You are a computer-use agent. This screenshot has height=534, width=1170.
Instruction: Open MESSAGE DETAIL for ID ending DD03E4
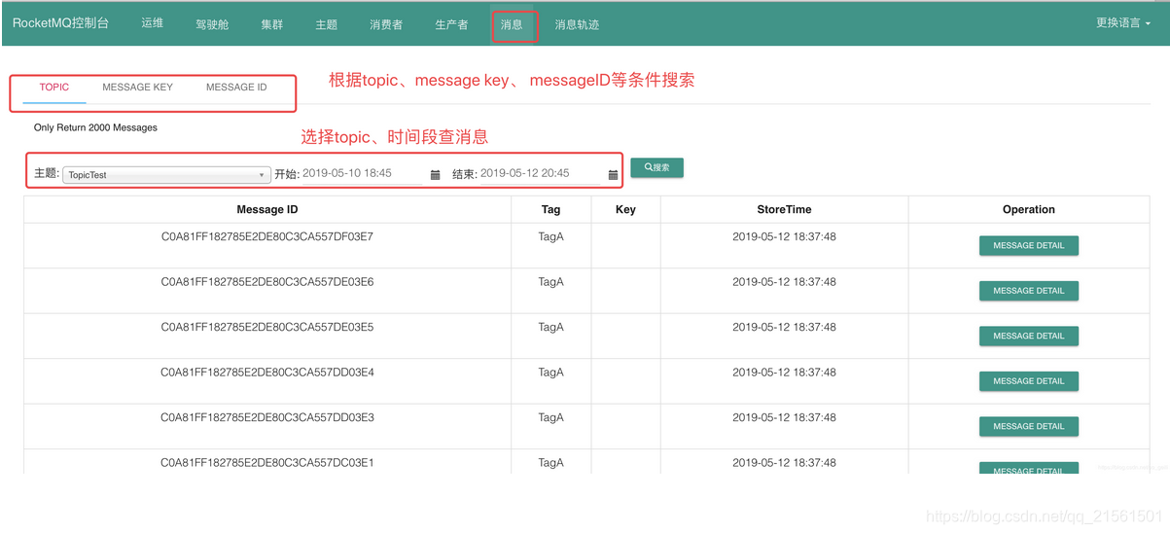(1028, 381)
